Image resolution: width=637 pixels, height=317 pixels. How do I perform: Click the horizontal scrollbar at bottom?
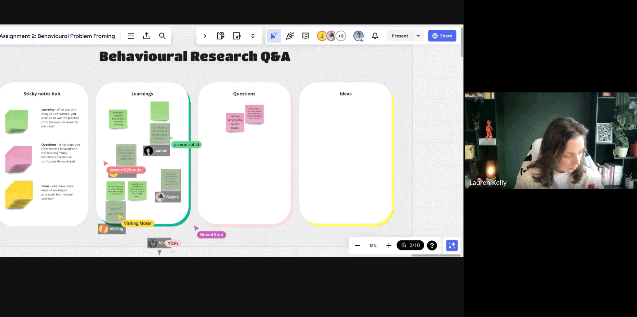coord(436,255)
